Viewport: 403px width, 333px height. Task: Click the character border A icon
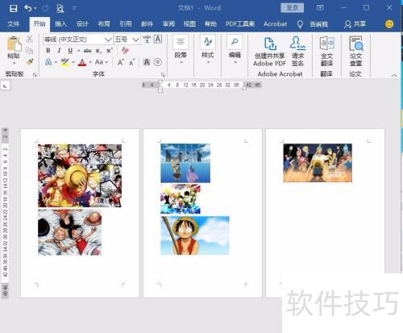coord(158,40)
